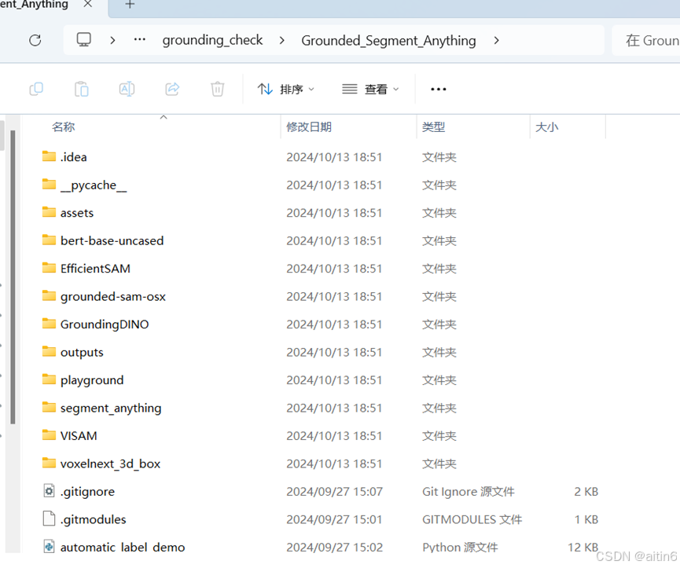Click the file name GroundingDINO
Viewport: 680px width, 568px height.
tap(105, 324)
